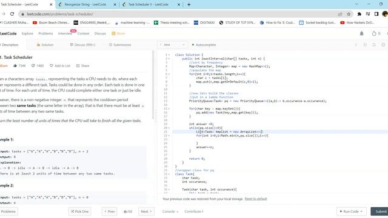Image resolution: width=388 pixels, height=218 pixels.
Task: Open the side panel icon in Chrome toolbar
Action: (x=376, y=14)
